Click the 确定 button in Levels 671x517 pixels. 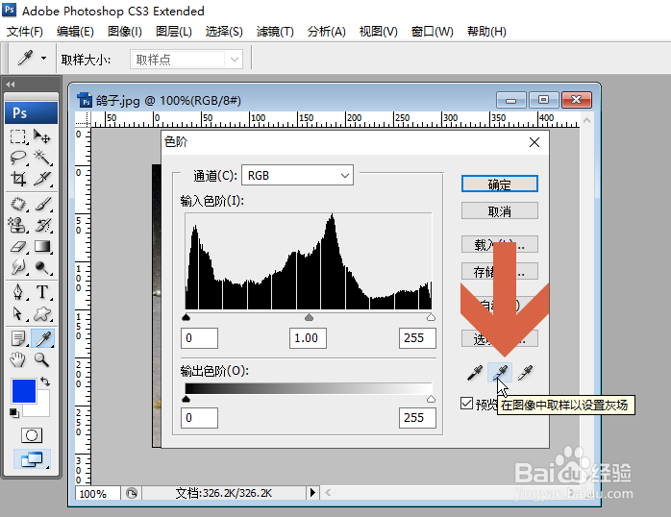(499, 185)
